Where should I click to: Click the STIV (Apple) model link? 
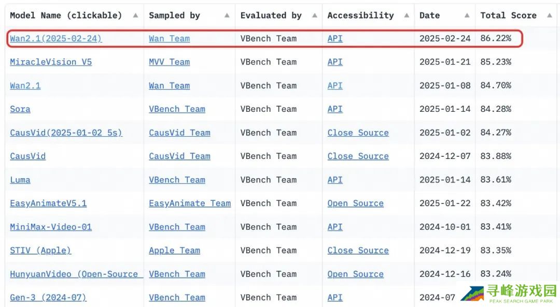tap(40, 251)
